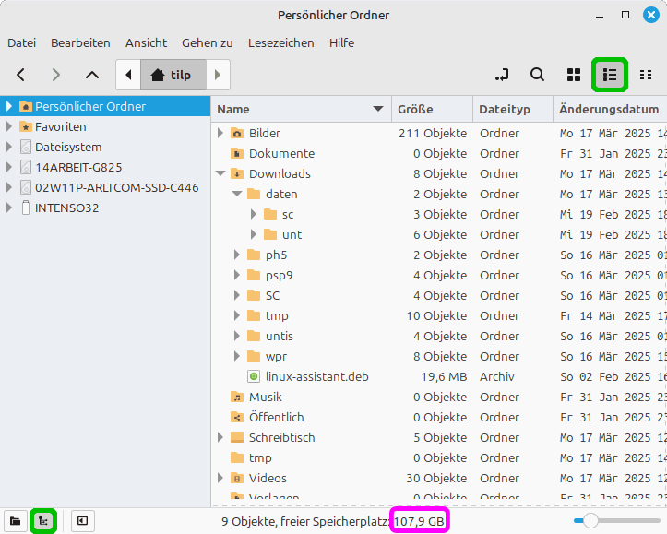The image size is (667, 534).
Task: Switch to icon grid view
Action: (573, 75)
